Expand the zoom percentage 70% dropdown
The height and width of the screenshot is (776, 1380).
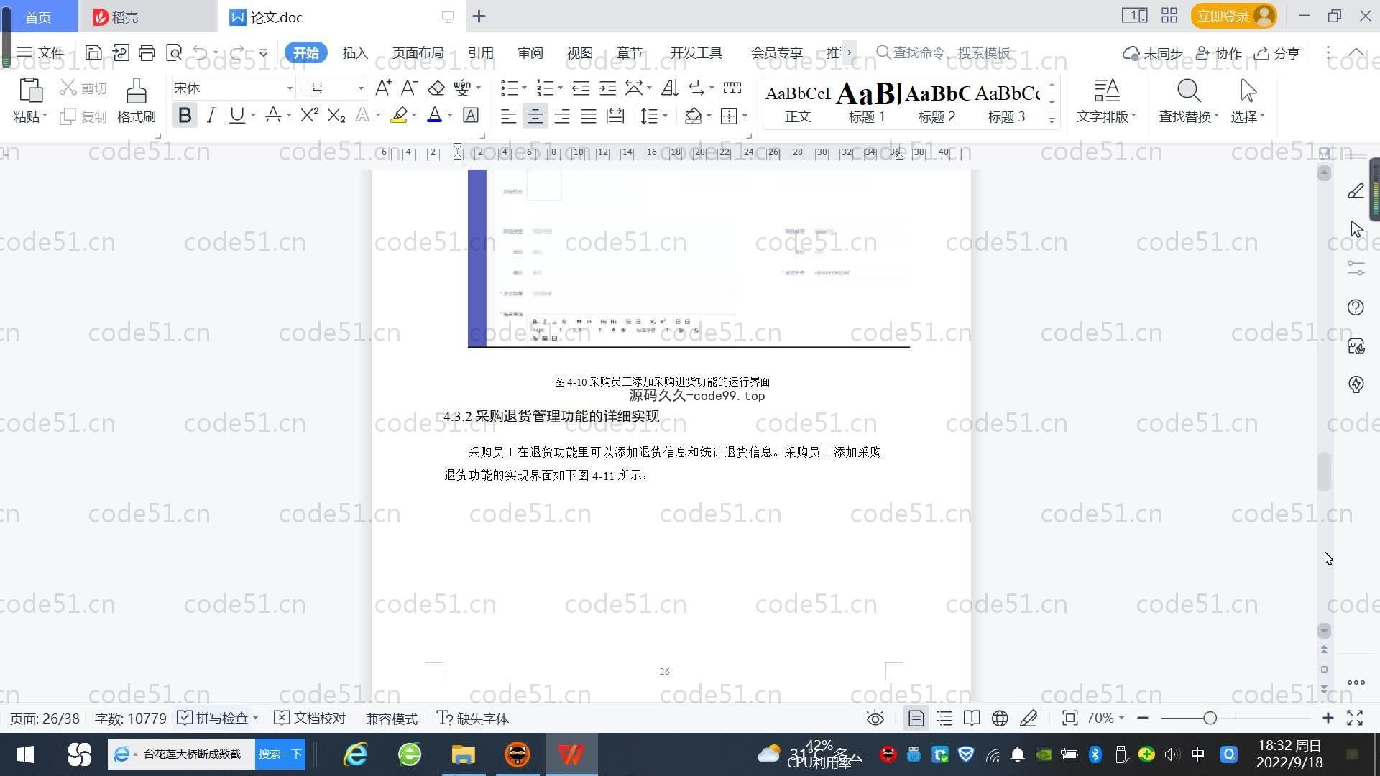click(x=1122, y=718)
